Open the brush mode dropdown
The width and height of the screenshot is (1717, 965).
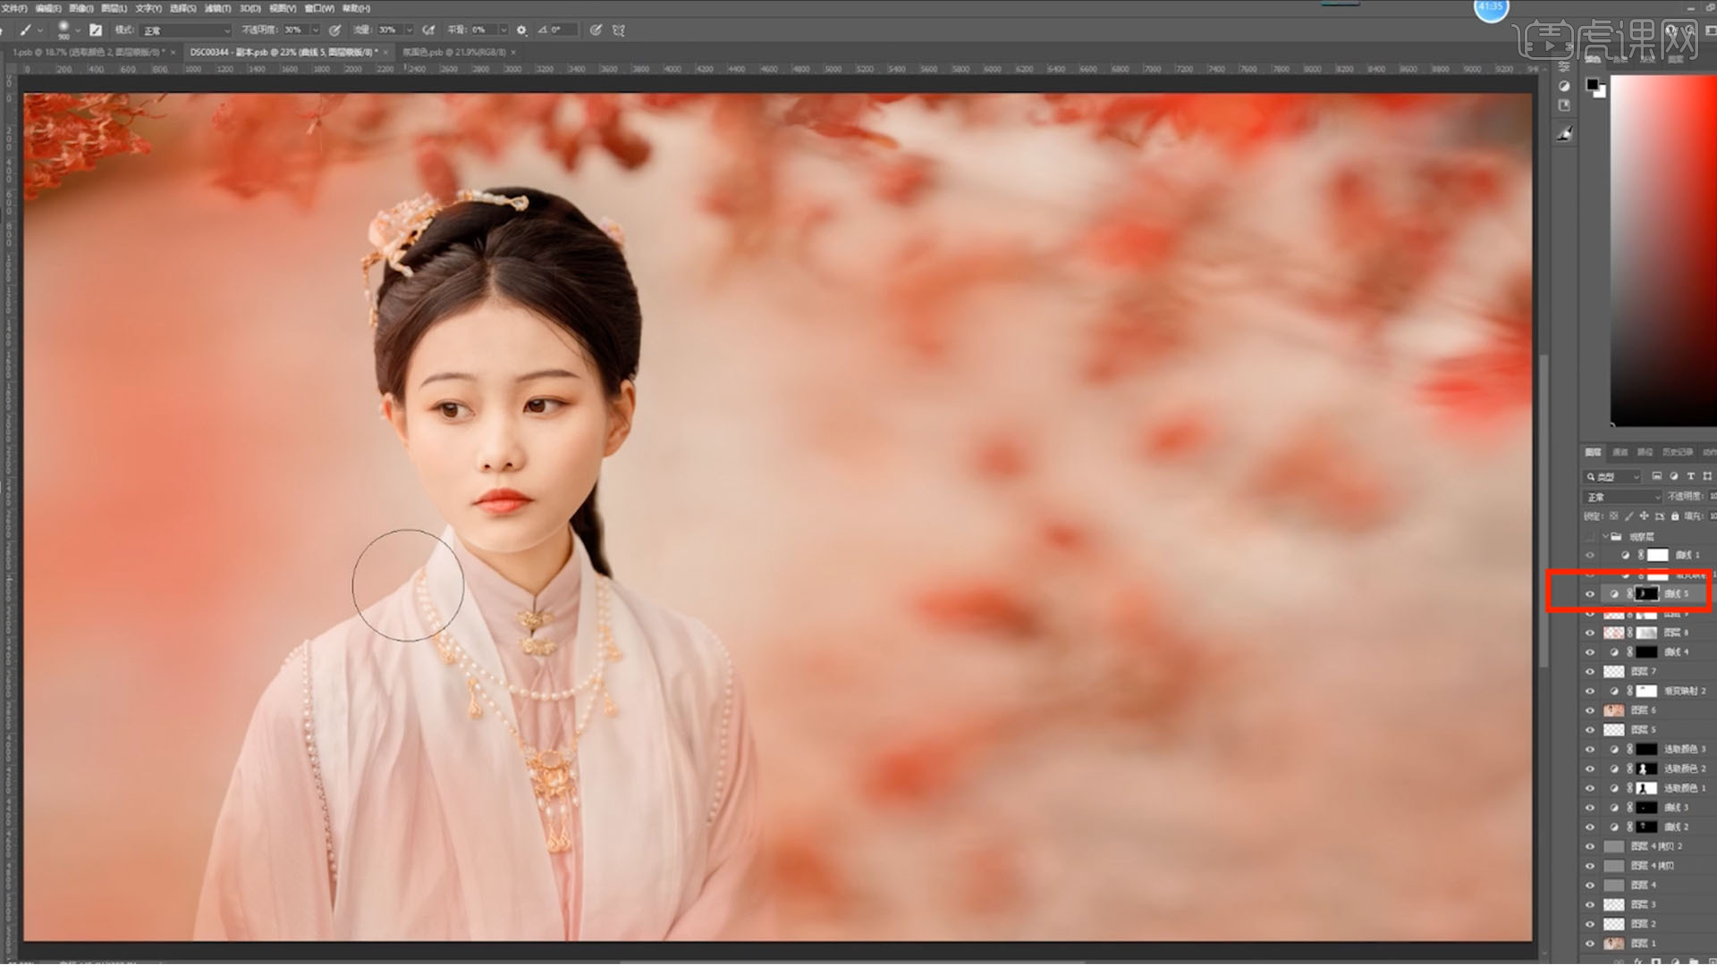(x=186, y=30)
